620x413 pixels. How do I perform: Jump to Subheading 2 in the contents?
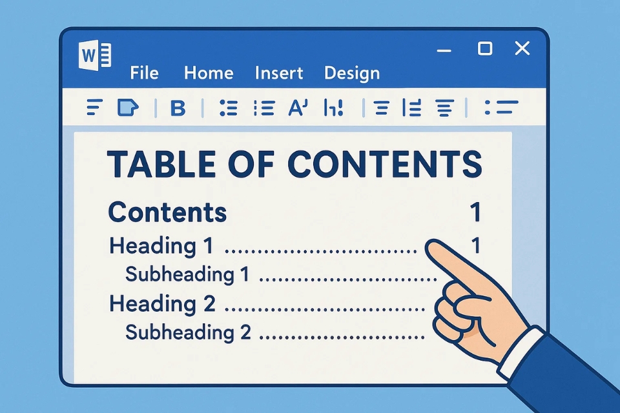pos(188,332)
